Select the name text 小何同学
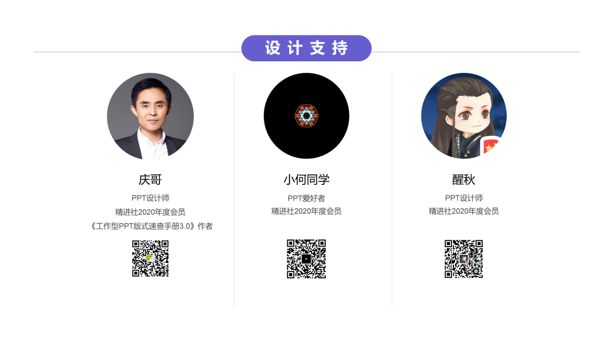Image resolution: width=613 pixels, height=345 pixels. click(306, 180)
